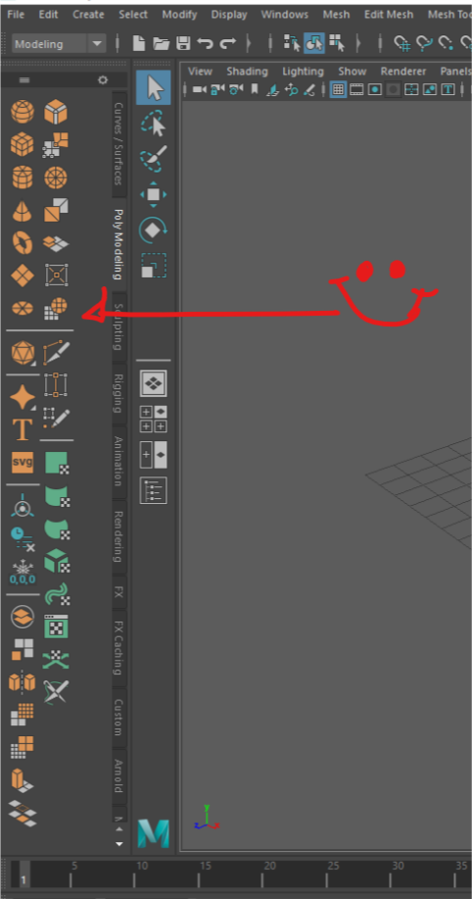Click the radial circle Circularize icon
Image resolution: width=472 pixels, height=899 pixels.
point(56,177)
